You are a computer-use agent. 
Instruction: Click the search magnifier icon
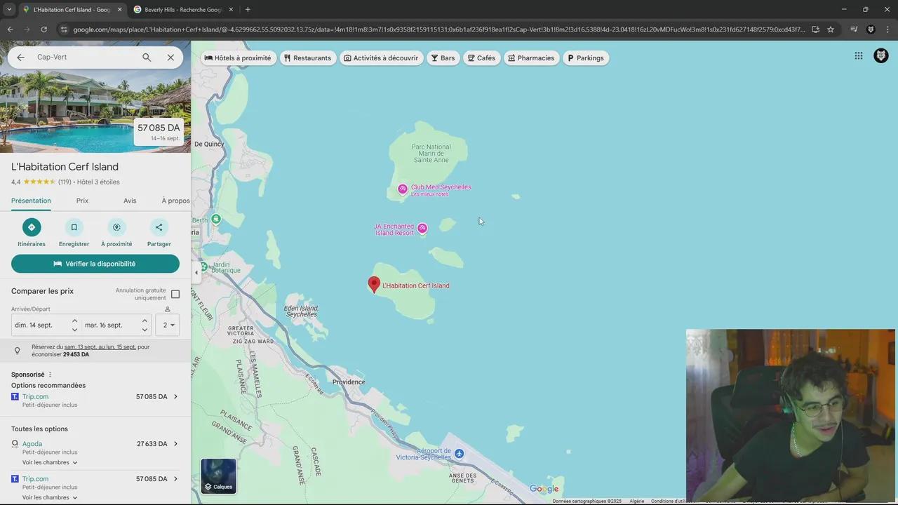point(147,58)
